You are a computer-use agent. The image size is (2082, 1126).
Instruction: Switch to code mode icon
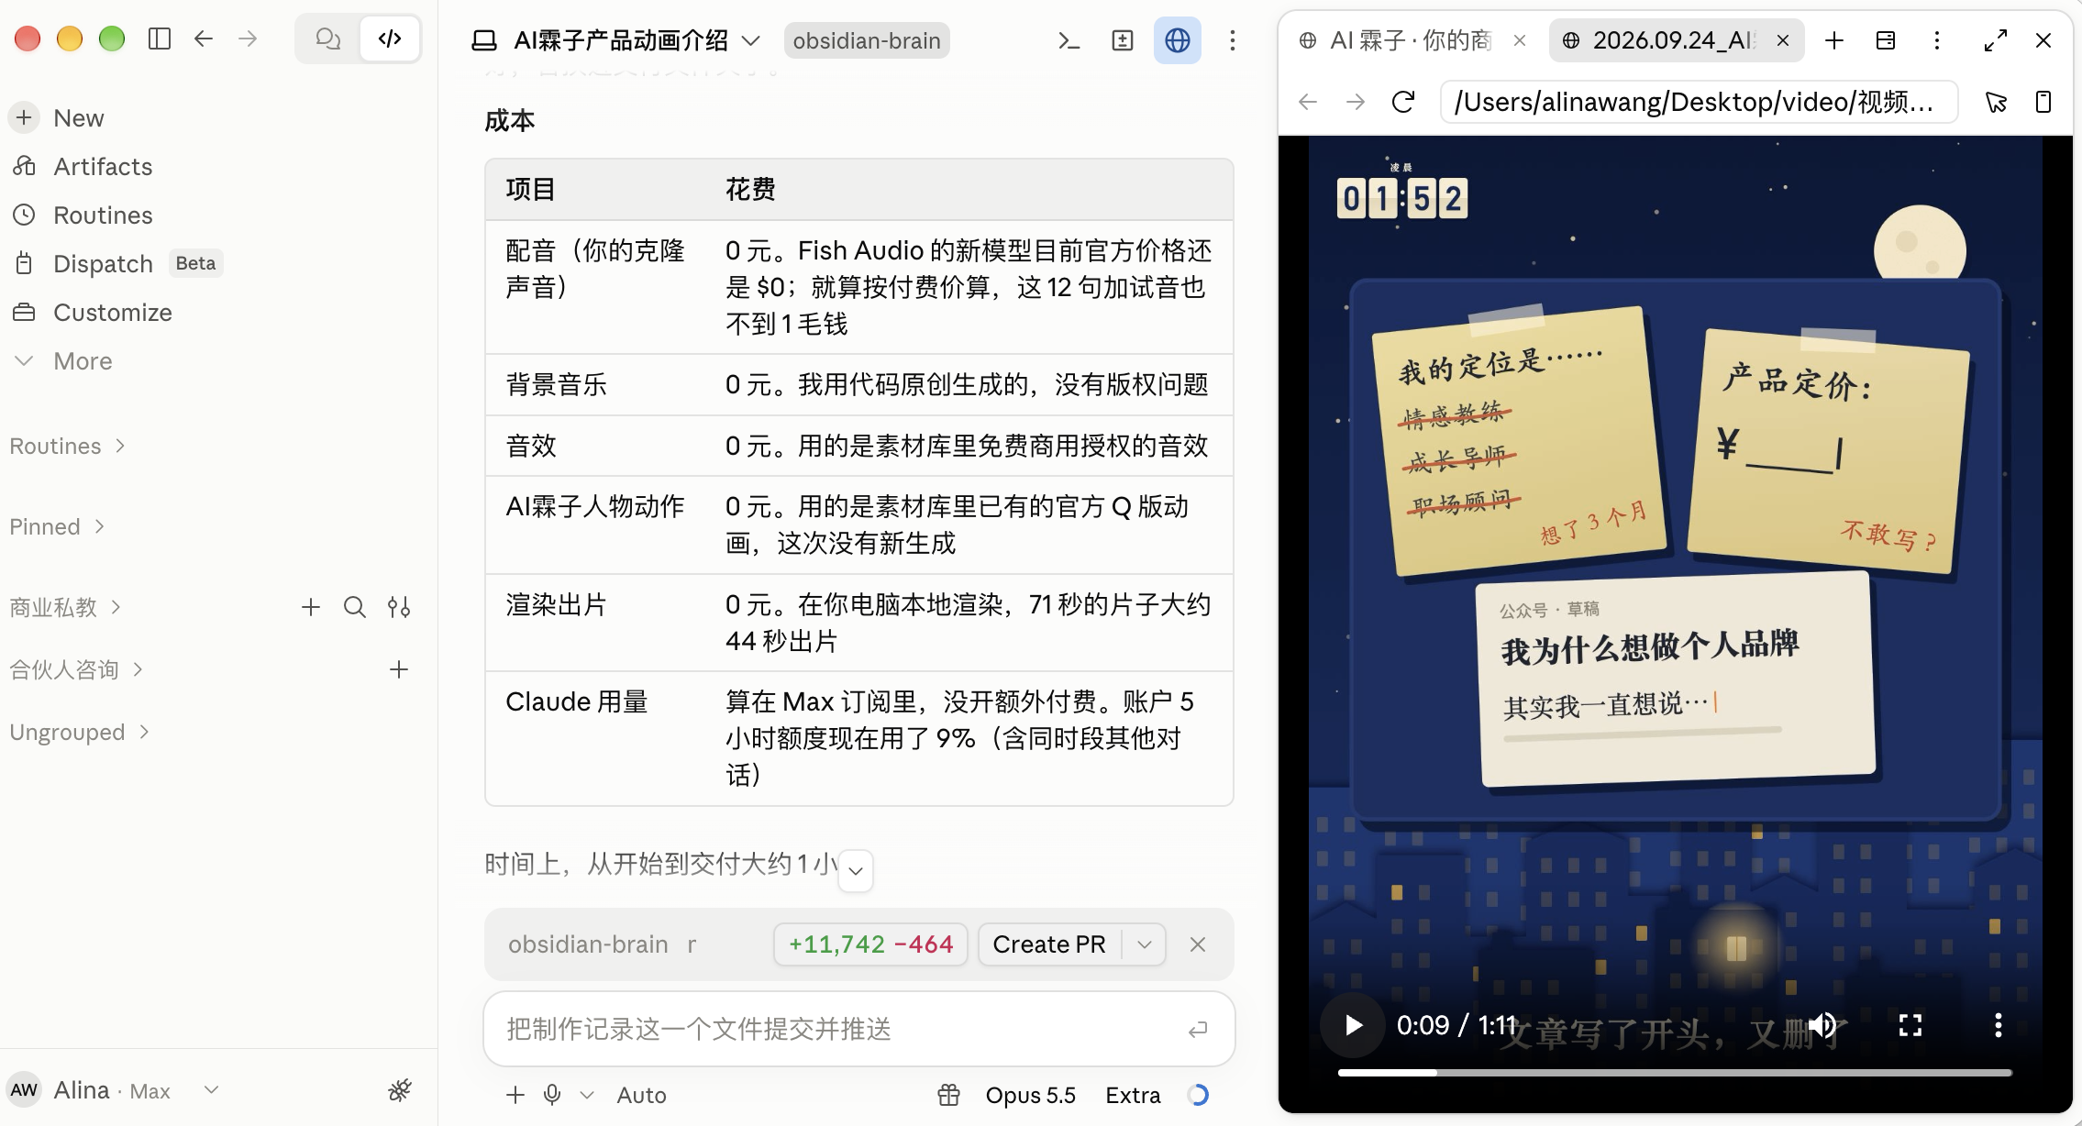tap(390, 39)
